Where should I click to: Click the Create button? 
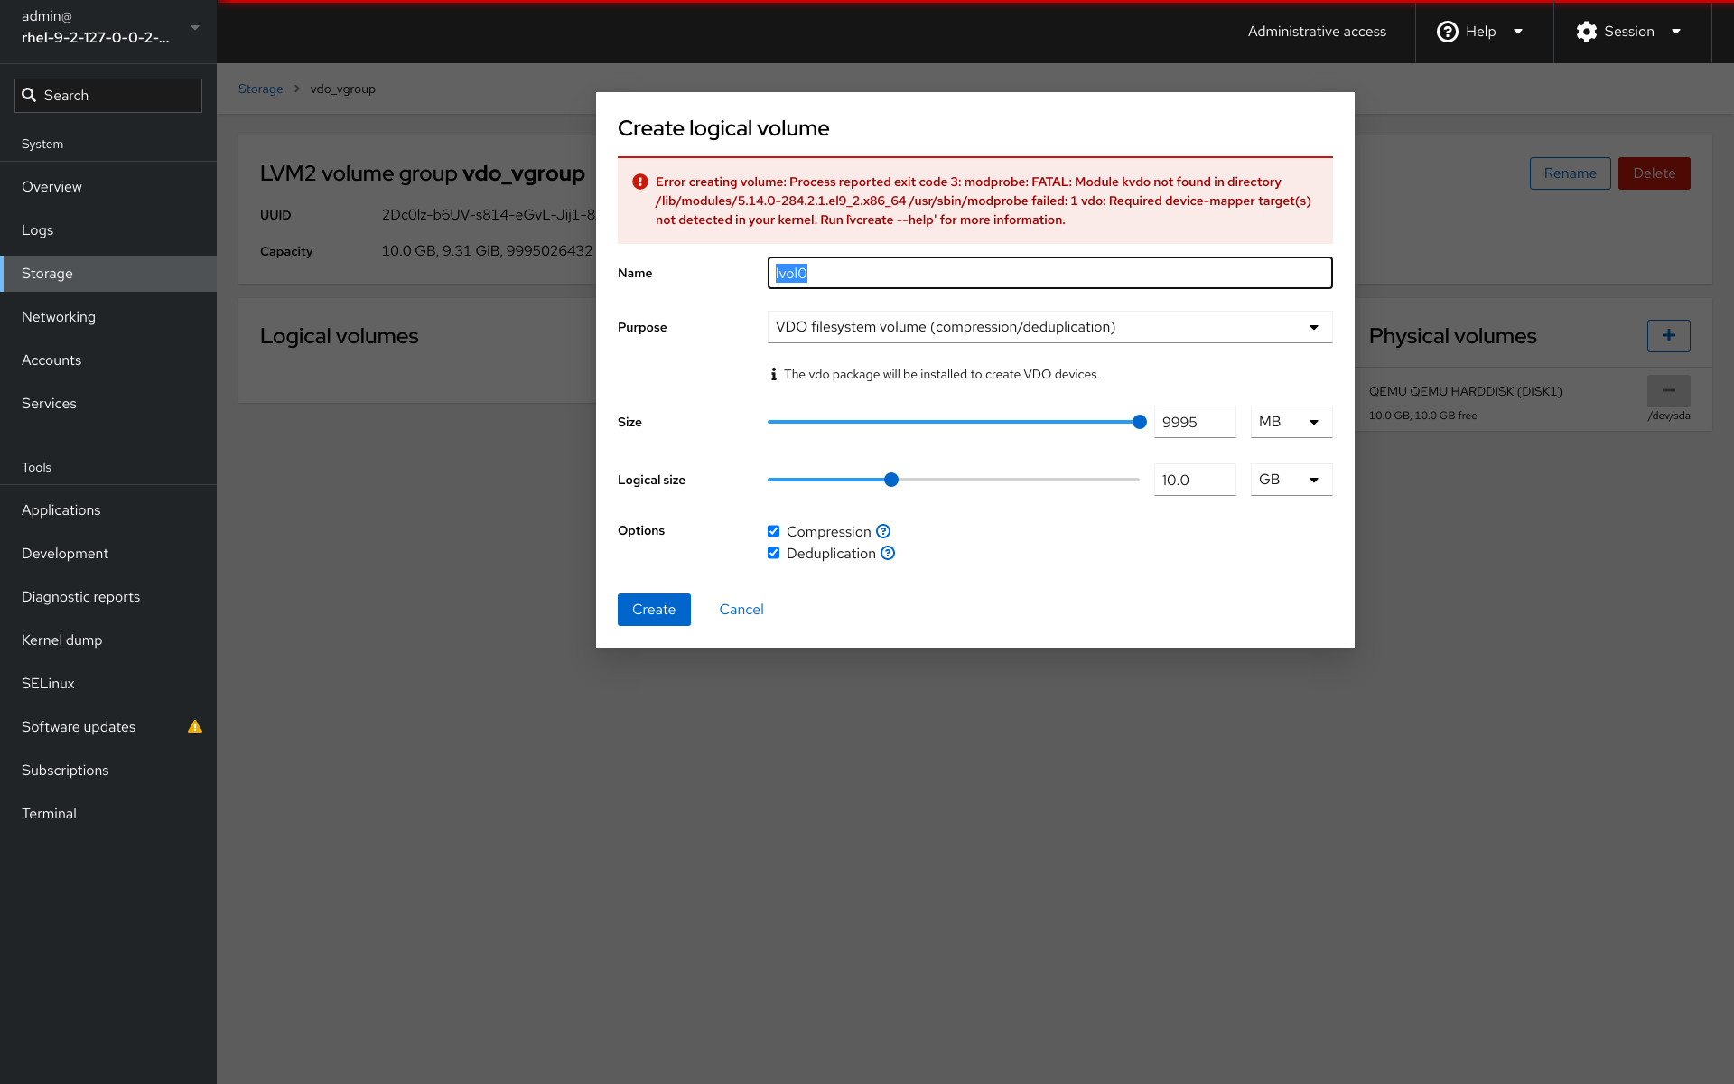tap(653, 609)
